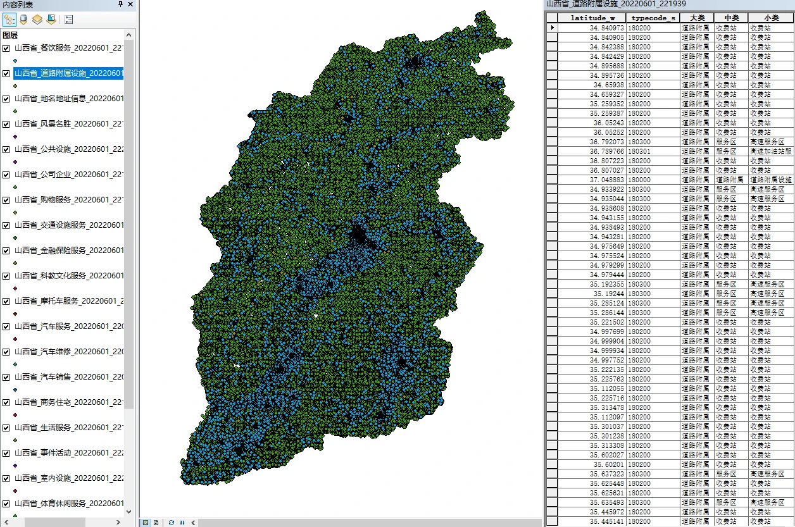Click the 山西省_道路附属设施_20220601_221939 table title

[616, 4]
